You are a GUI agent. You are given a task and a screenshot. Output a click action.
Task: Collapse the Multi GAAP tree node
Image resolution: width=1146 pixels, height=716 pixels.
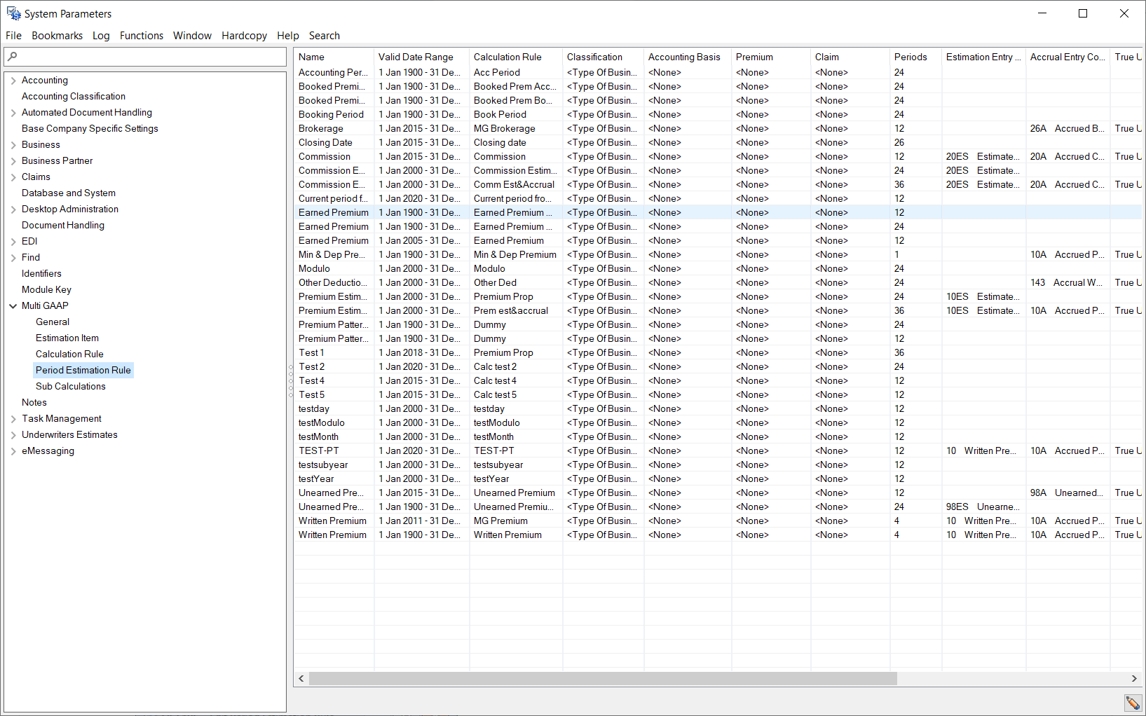[13, 306]
